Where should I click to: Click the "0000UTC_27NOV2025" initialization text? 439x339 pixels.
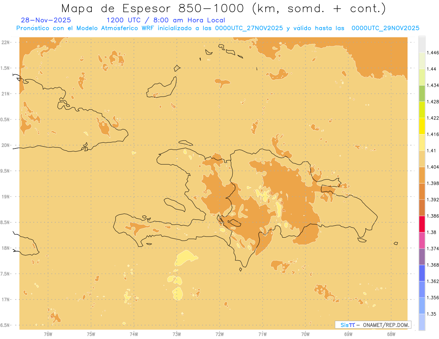(x=249, y=28)
